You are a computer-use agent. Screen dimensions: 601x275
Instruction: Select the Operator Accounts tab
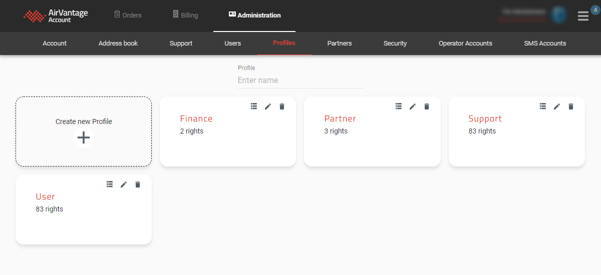click(465, 43)
